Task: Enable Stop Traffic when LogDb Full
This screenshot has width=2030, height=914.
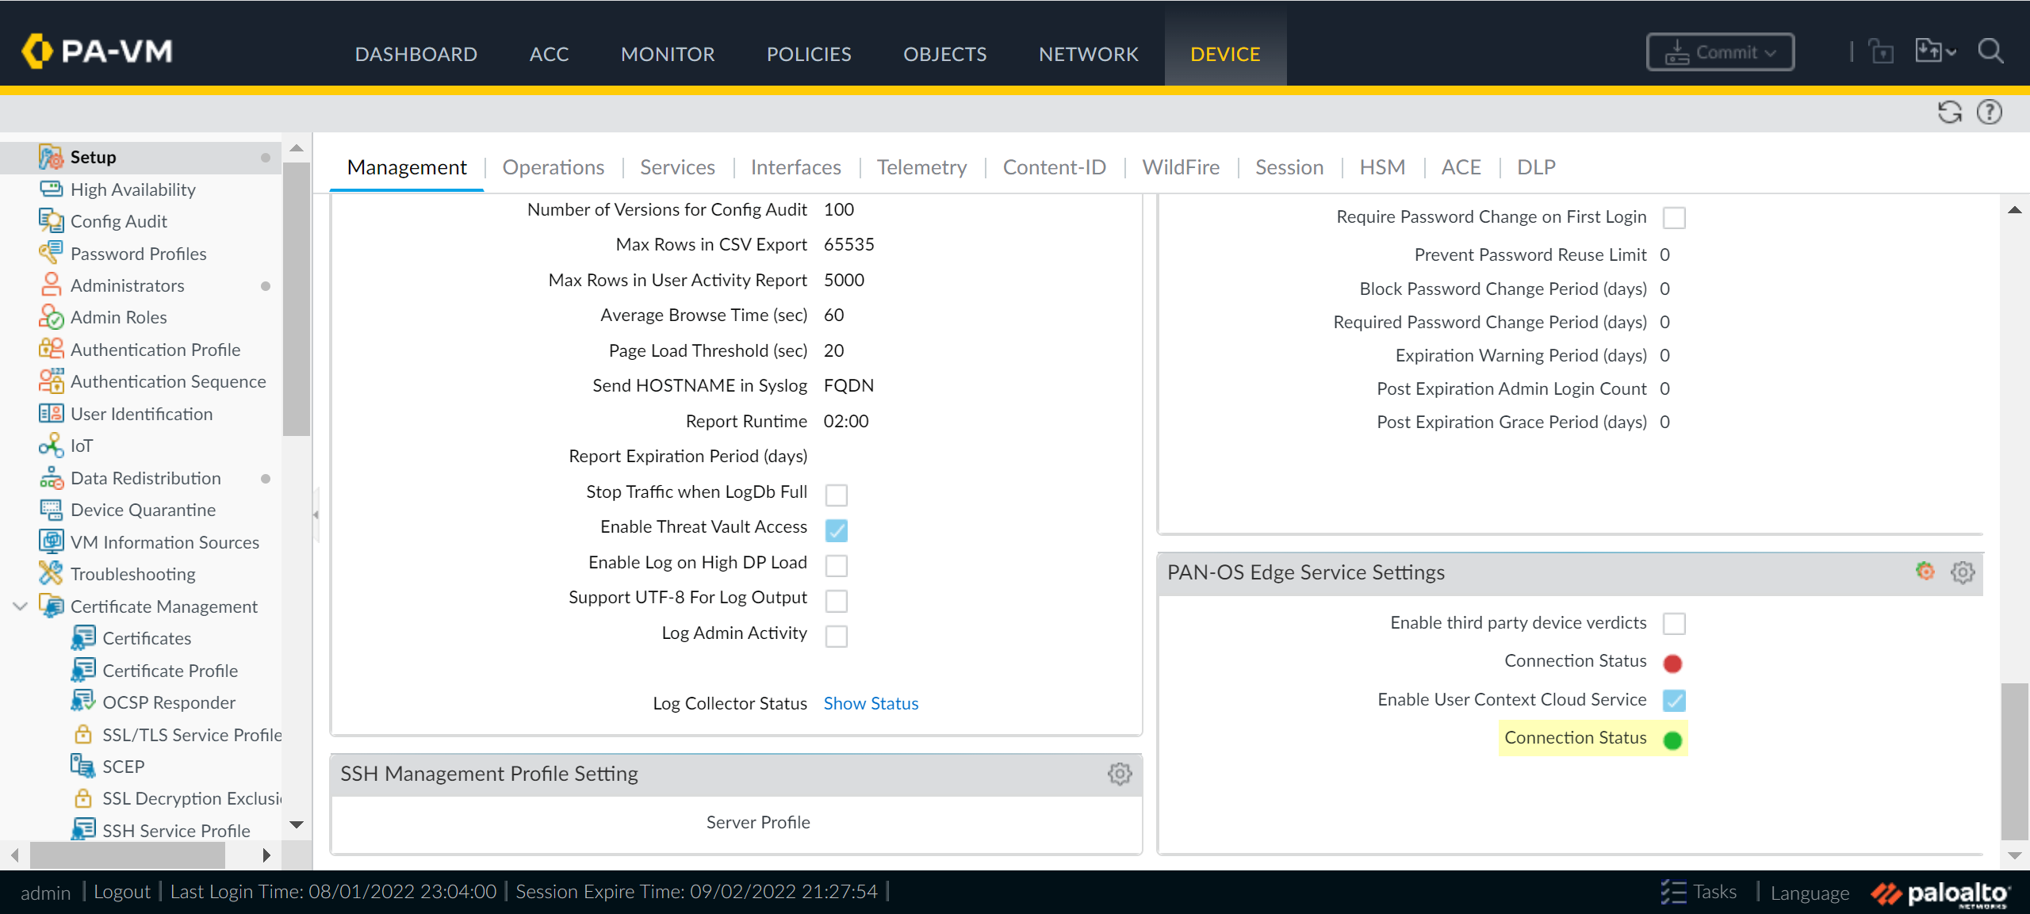Action: (x=836, y=495)
